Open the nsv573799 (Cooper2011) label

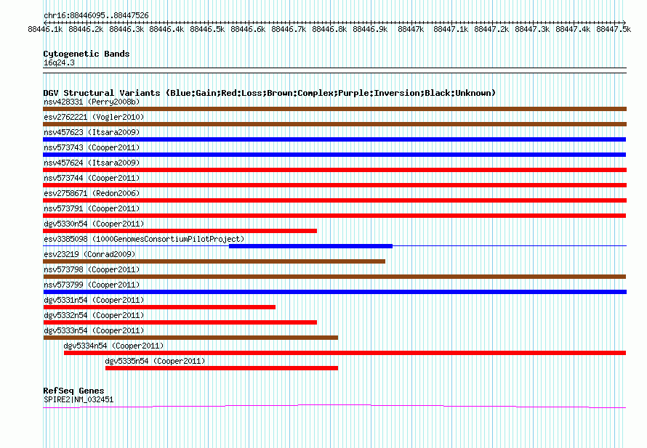click(92, 285)
